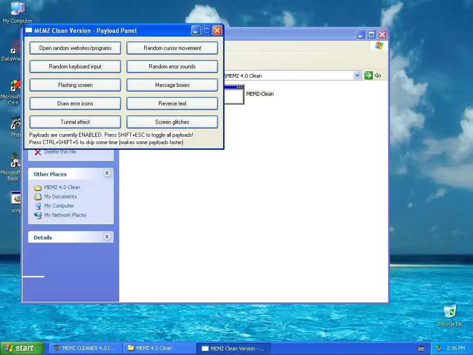Close the Explorer window behind the panel
Image resolution: width=473 pixels, height=355 pixels.
click(382, 34)
